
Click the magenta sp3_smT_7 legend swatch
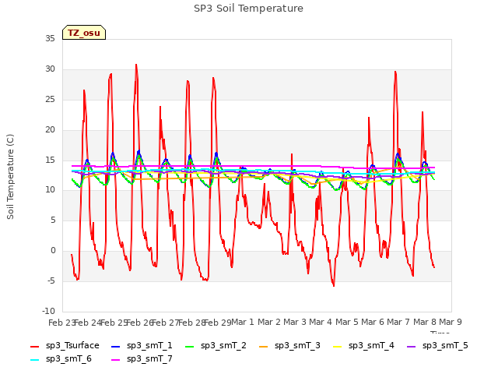(116, 360)
